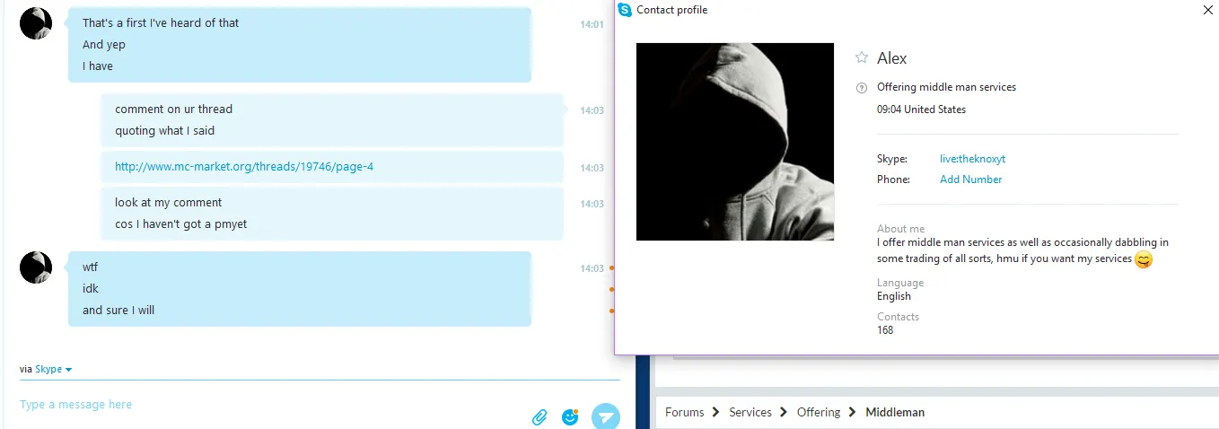The height and width of the screenshot is (429, 1219).
Task: Open the mc-market.org thread link
Action: tap(244, 166)
